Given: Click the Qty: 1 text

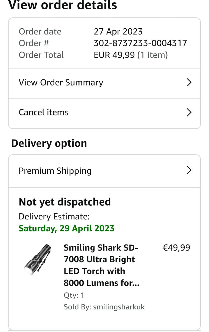Looking at the screenshot, I should point(74,295).
